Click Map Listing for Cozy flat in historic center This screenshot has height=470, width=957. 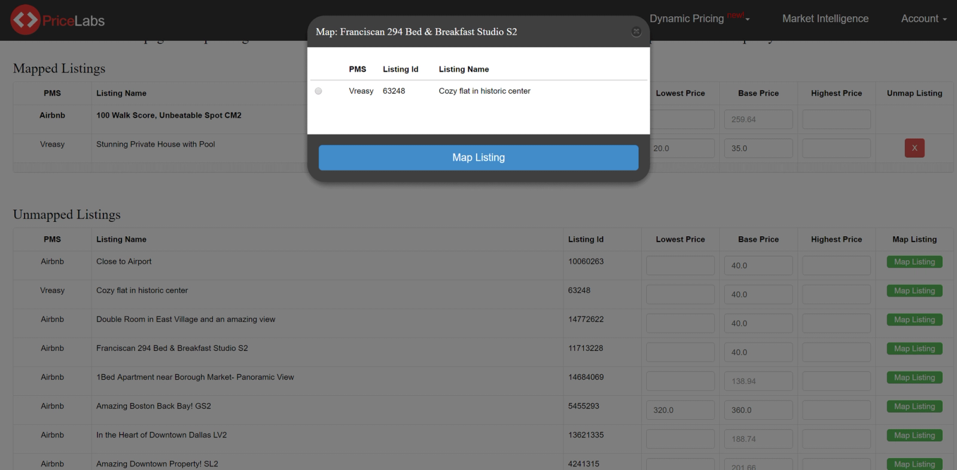point(915,291)
